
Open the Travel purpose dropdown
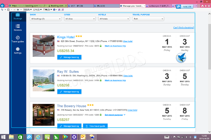tap(148, 19)
